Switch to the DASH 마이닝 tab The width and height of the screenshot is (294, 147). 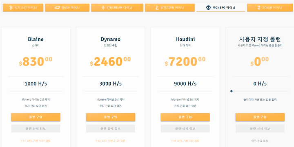coord(67,8)
